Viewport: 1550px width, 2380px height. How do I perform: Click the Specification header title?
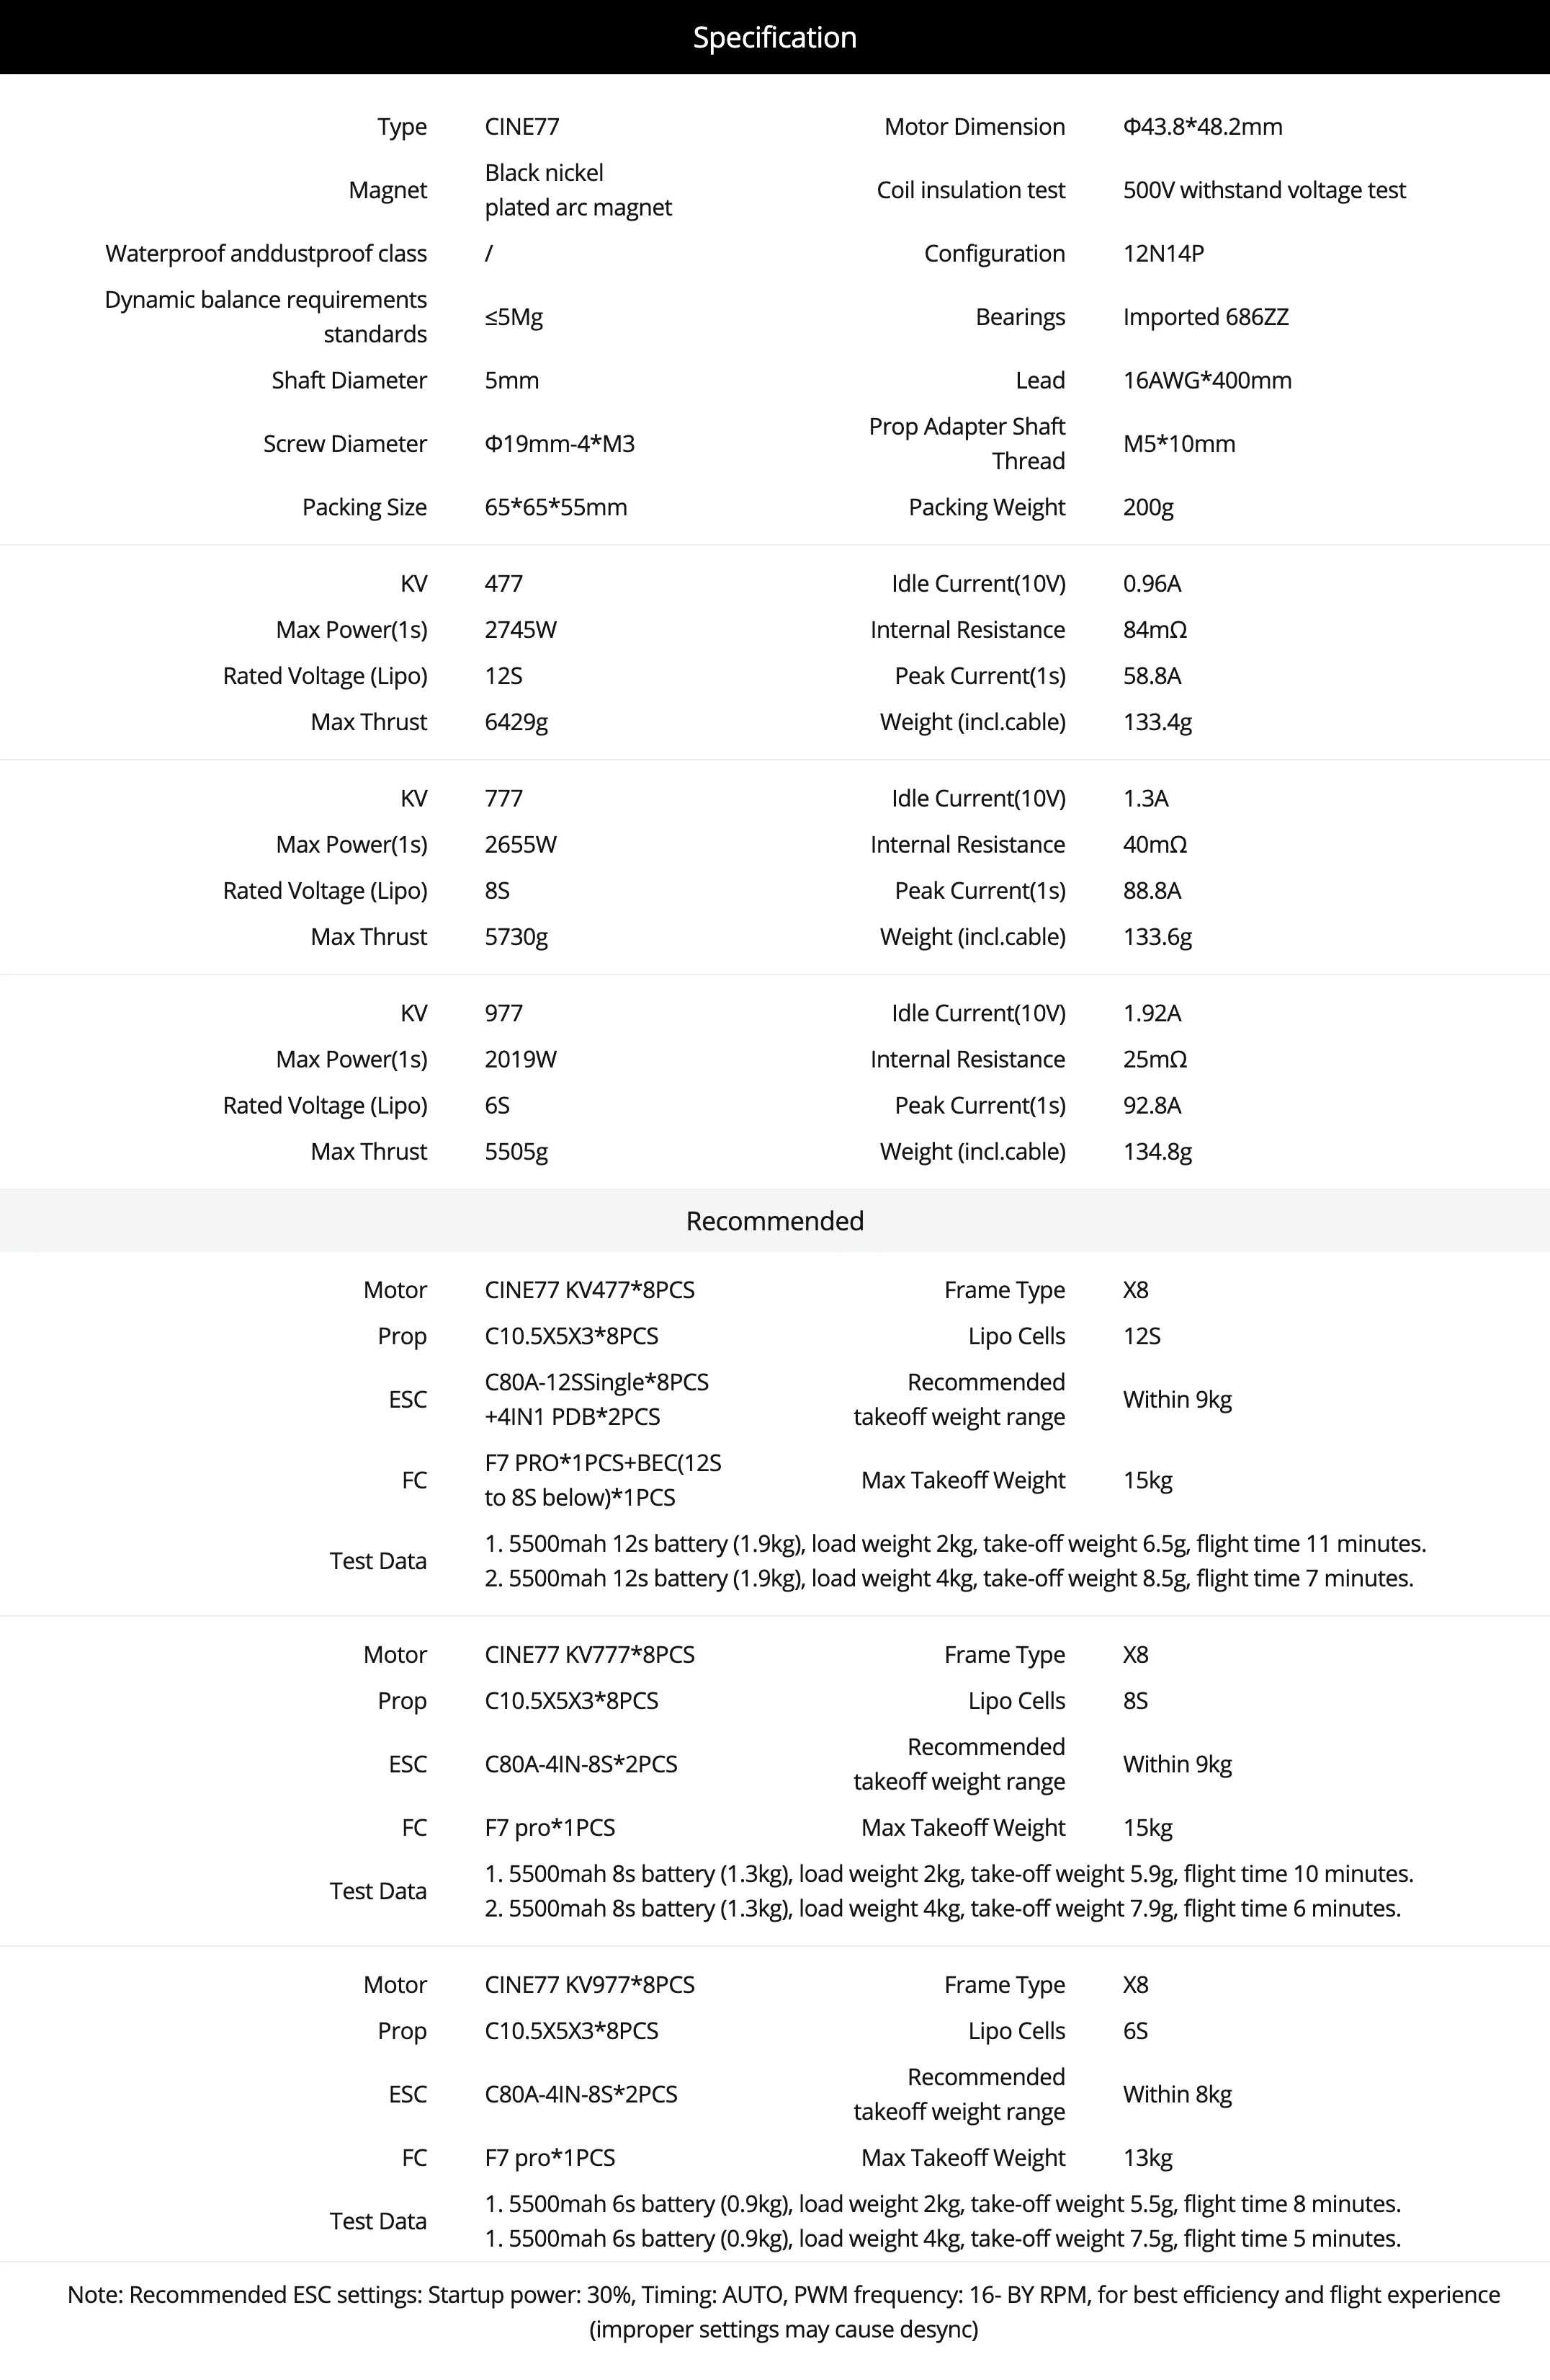tap(774, 37)
